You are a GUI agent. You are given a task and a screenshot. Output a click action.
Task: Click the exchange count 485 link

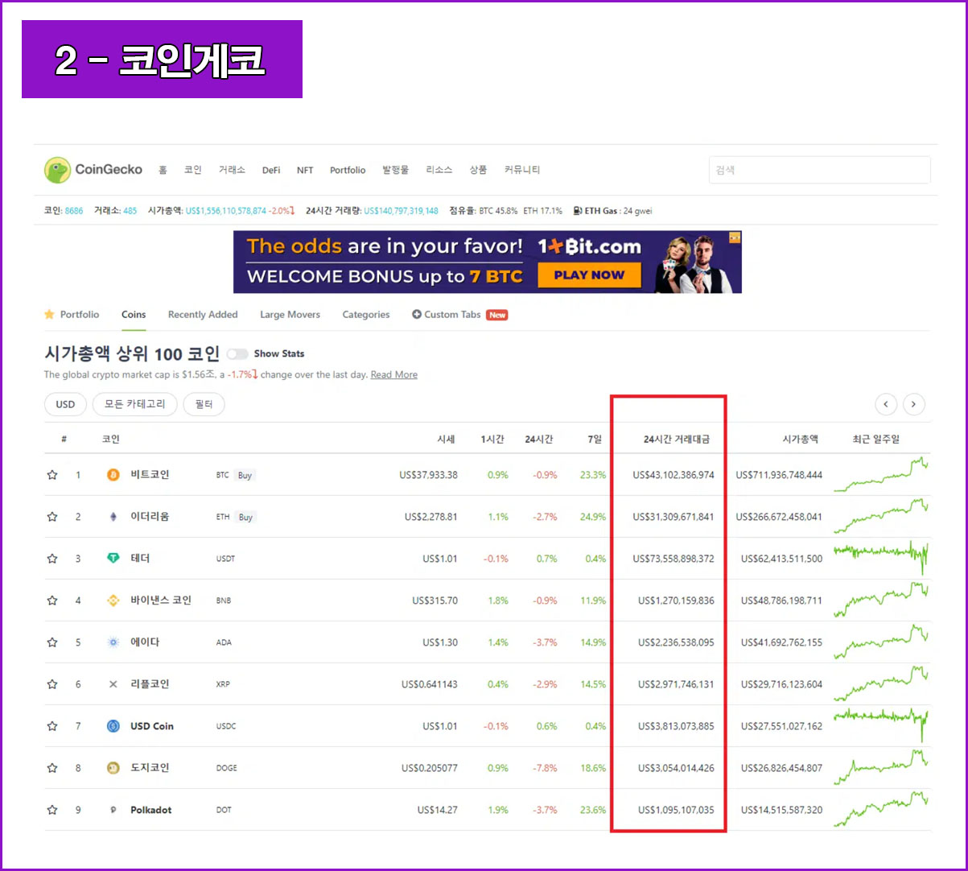coord(130,211)
